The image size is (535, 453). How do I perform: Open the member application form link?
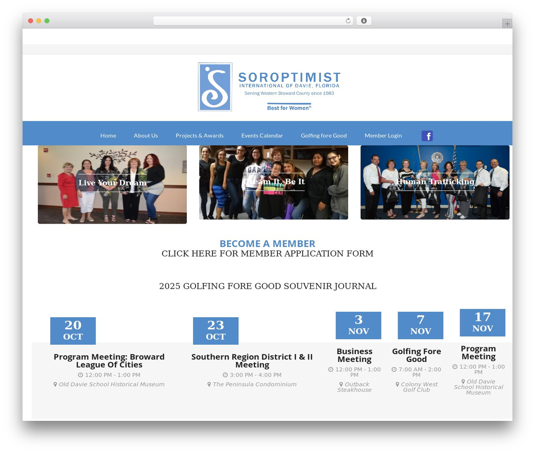(267, 254)
